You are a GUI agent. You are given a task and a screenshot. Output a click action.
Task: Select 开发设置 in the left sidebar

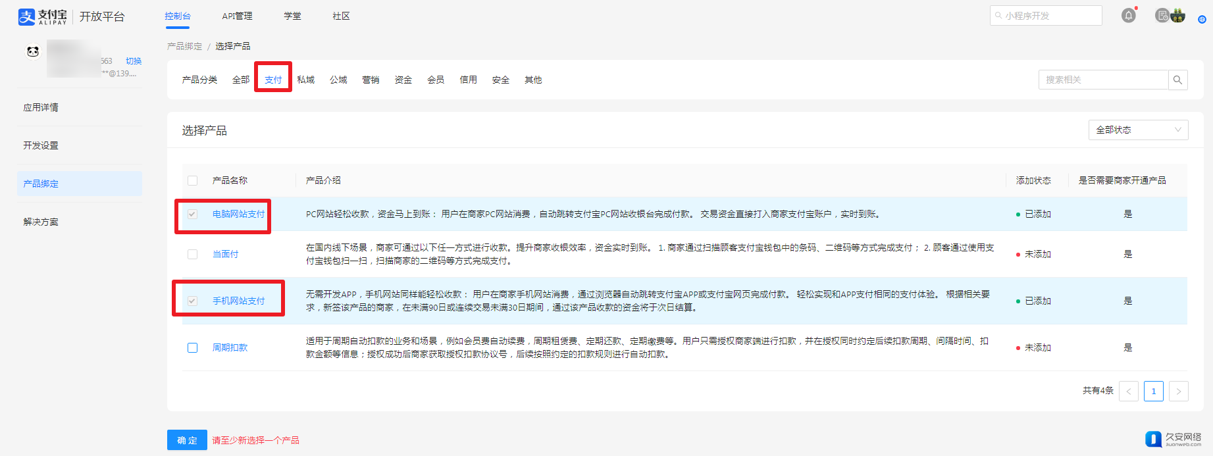click(41, 145)
